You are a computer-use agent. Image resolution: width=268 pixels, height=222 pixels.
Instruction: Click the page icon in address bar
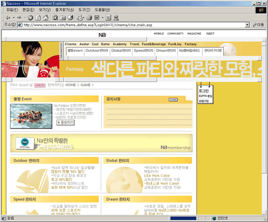point(20,25)
